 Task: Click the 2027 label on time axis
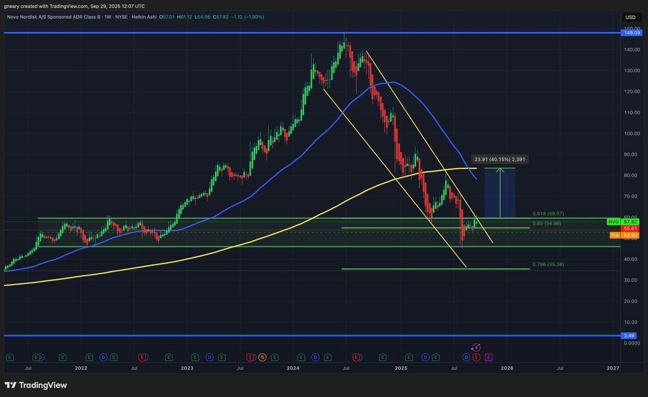[613, 368]
